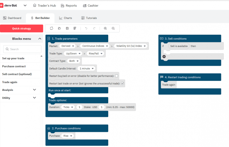Open the 1 minute candle interval dropdown

[x=86, y=68]
